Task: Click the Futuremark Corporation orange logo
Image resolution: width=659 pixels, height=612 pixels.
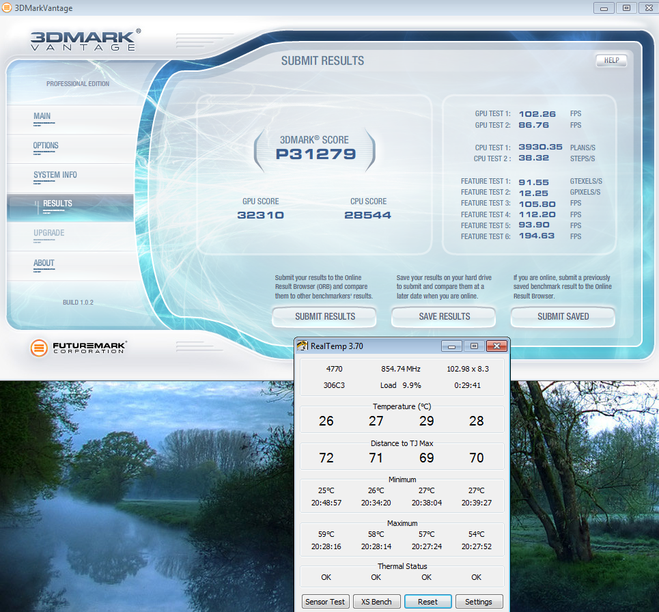Action: coord(39,348)
